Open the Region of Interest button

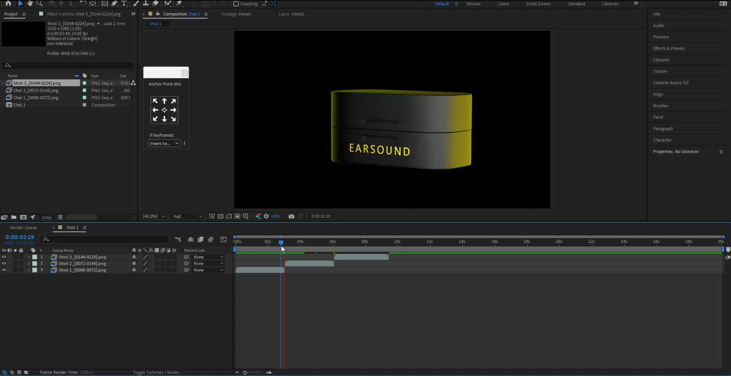[x=237, y=216]
